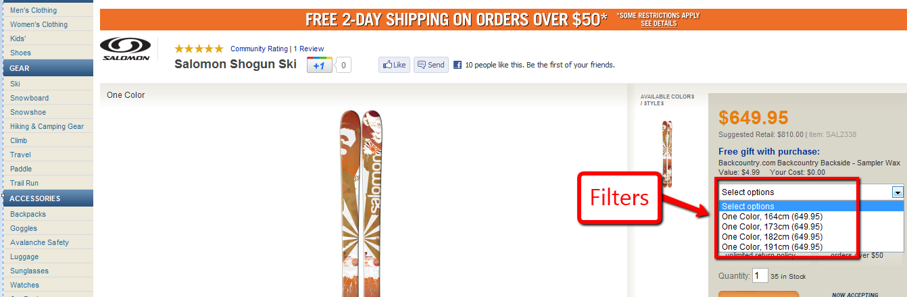This screenshot has height=297, width=907.
Task: Click the Salomon brand logo
Action: point(126,49)
